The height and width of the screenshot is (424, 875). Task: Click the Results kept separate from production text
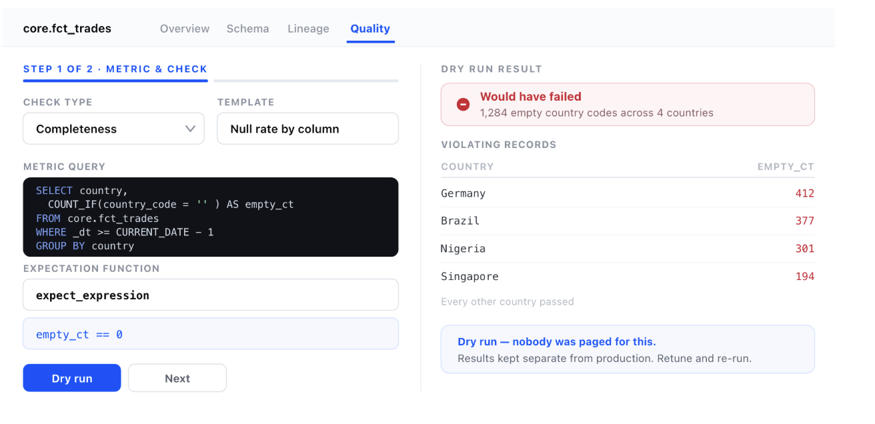pyautogui.click(x=604, y=359)
